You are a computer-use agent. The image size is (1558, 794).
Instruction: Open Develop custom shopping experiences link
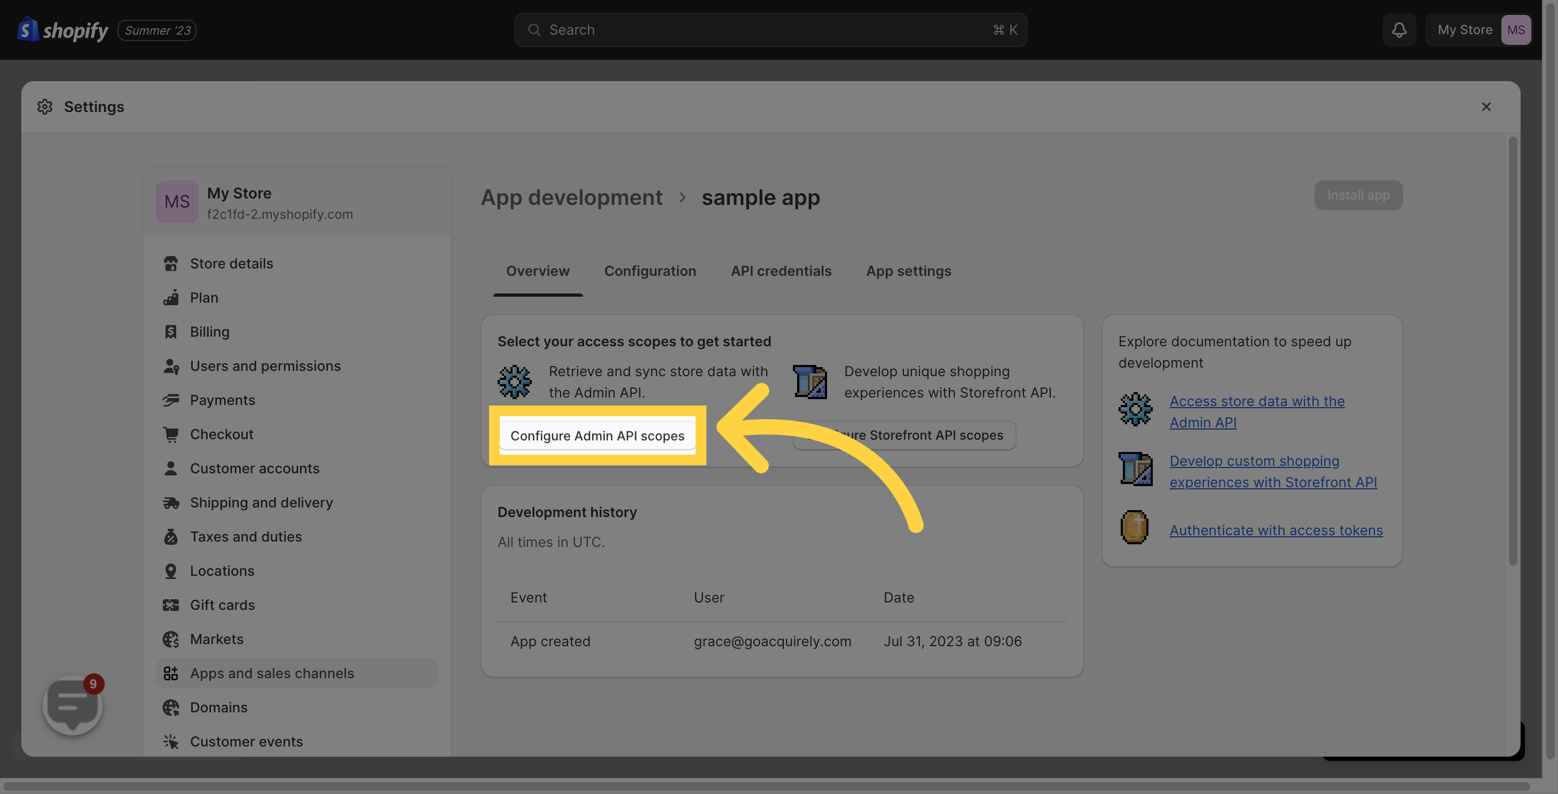click(1272, 471)
